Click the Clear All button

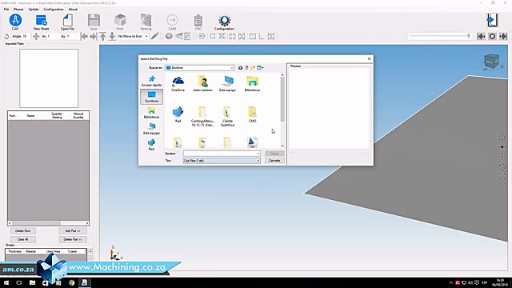23,239
